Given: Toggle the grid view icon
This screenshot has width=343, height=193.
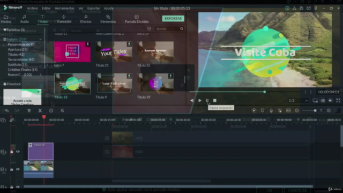Looking at the screenshot, I should [x=149, y=28].
